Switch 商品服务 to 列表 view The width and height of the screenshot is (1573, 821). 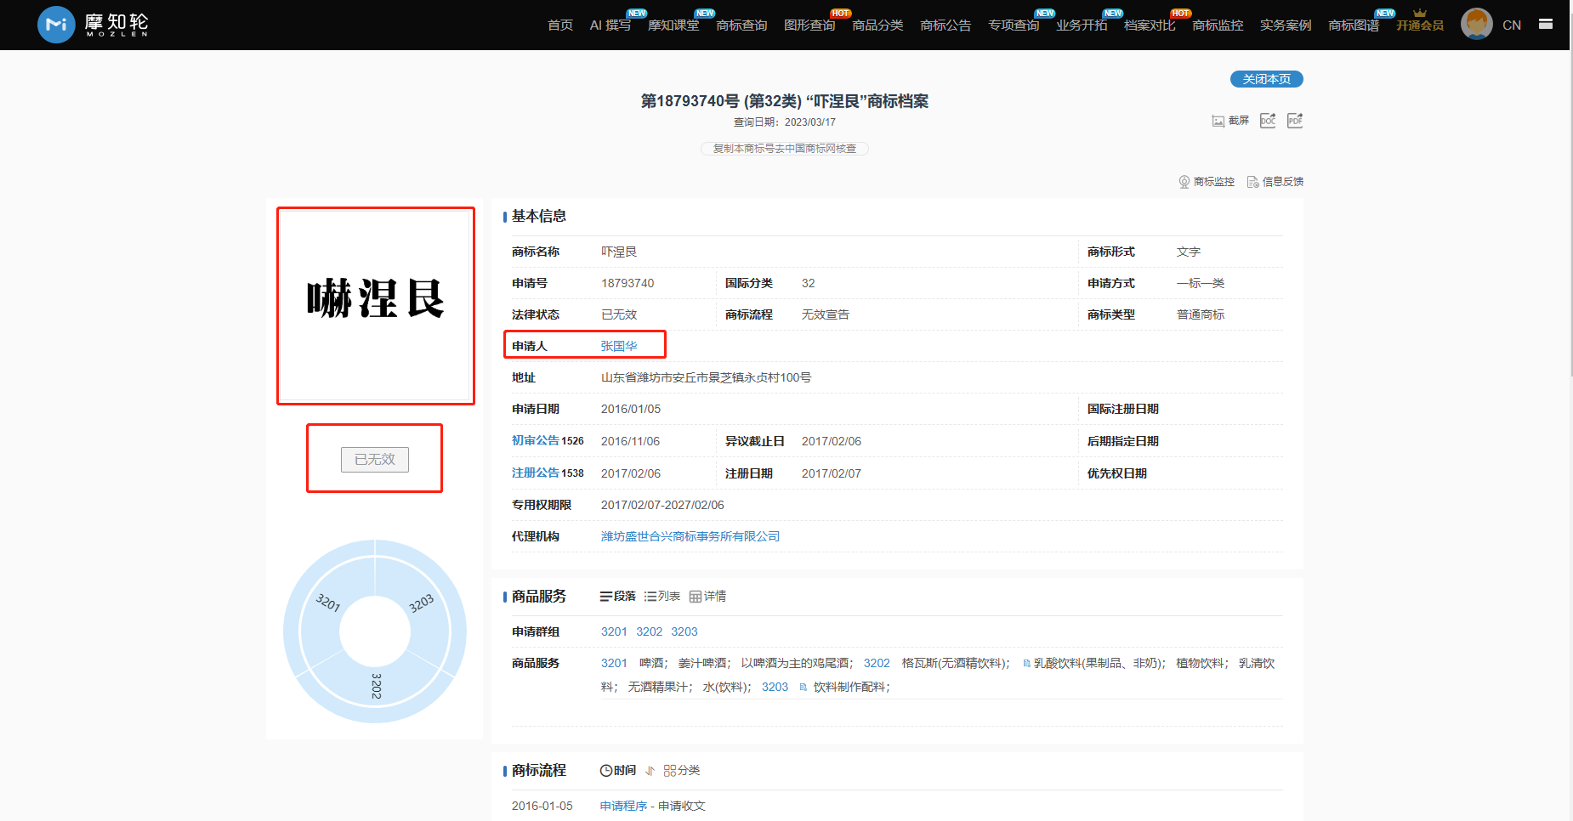tap(662, 597)
